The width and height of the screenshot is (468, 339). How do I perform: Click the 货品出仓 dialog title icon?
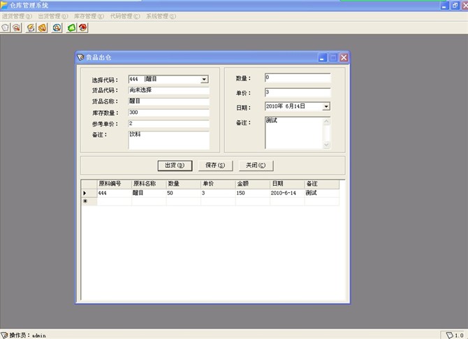click(80, 57)
